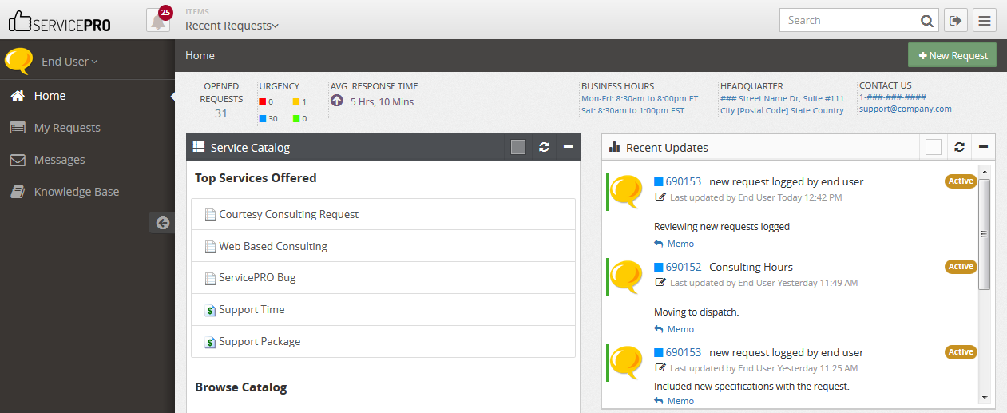Toggle the white square in Recent Updates header
The image size is (1007, 413).
click(x=934, y=147)
